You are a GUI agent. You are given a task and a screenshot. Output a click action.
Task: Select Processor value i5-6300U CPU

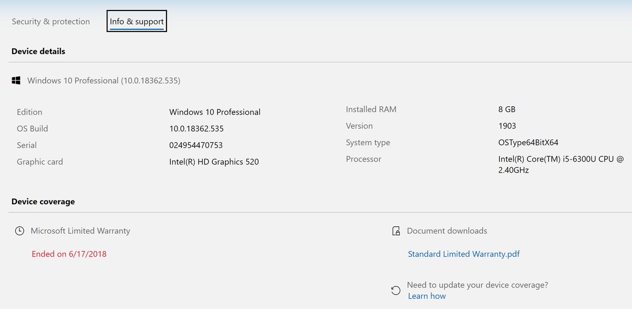pos(561,164)
